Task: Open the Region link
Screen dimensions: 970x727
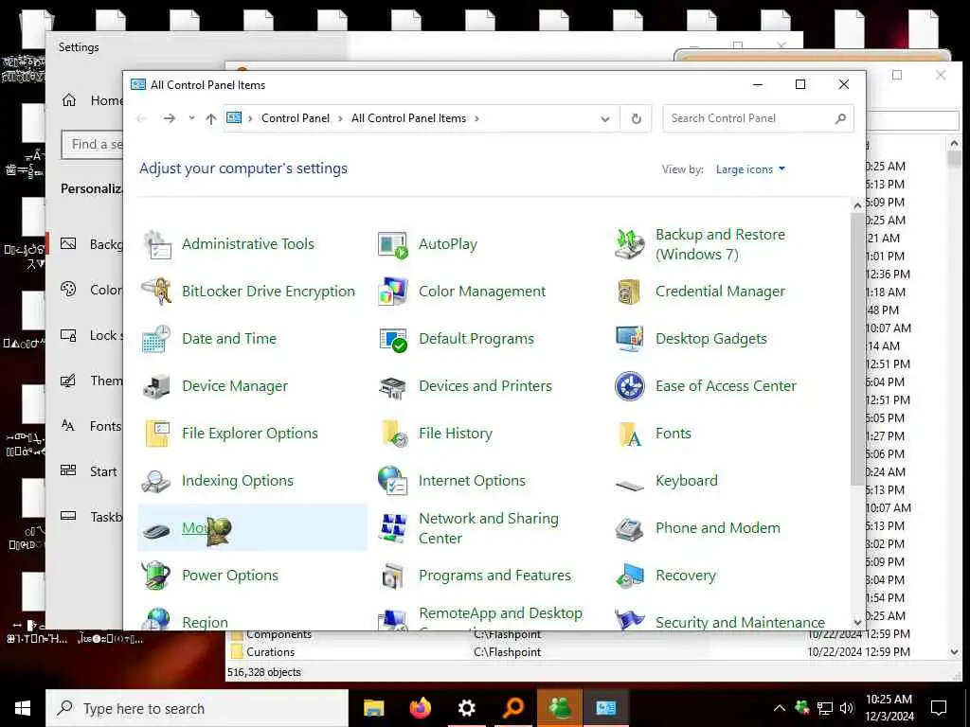Action: tap(205, 623)
